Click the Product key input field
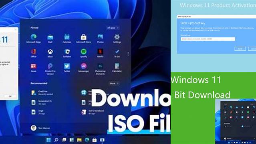 pos(208,39)
